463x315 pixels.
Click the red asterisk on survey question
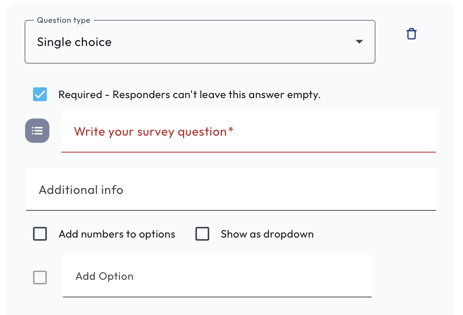[231, 131]
